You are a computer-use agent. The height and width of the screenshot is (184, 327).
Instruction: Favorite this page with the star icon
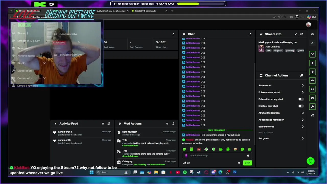click(279, 17)
